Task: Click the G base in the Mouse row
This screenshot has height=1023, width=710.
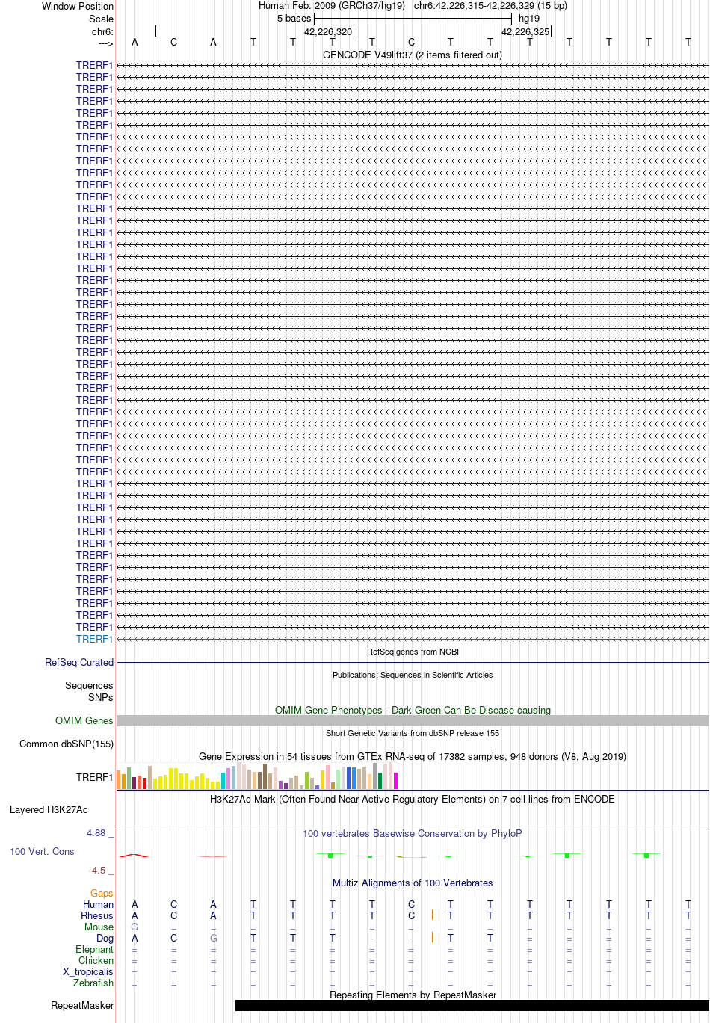Action: pyautogui.click(x=135, y=927)
